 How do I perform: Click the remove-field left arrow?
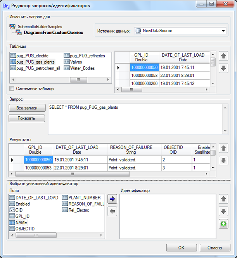112,211
